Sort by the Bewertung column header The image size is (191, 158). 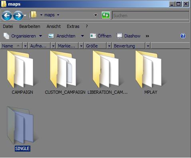(x=129, y=46)
